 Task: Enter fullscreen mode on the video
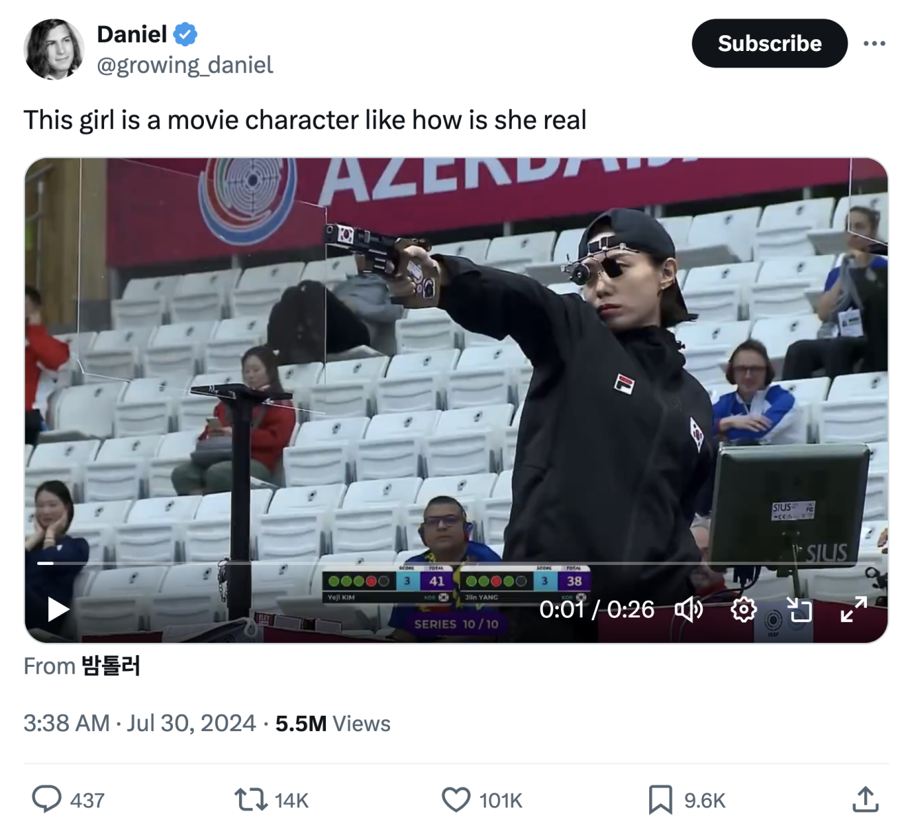[854, 609]
